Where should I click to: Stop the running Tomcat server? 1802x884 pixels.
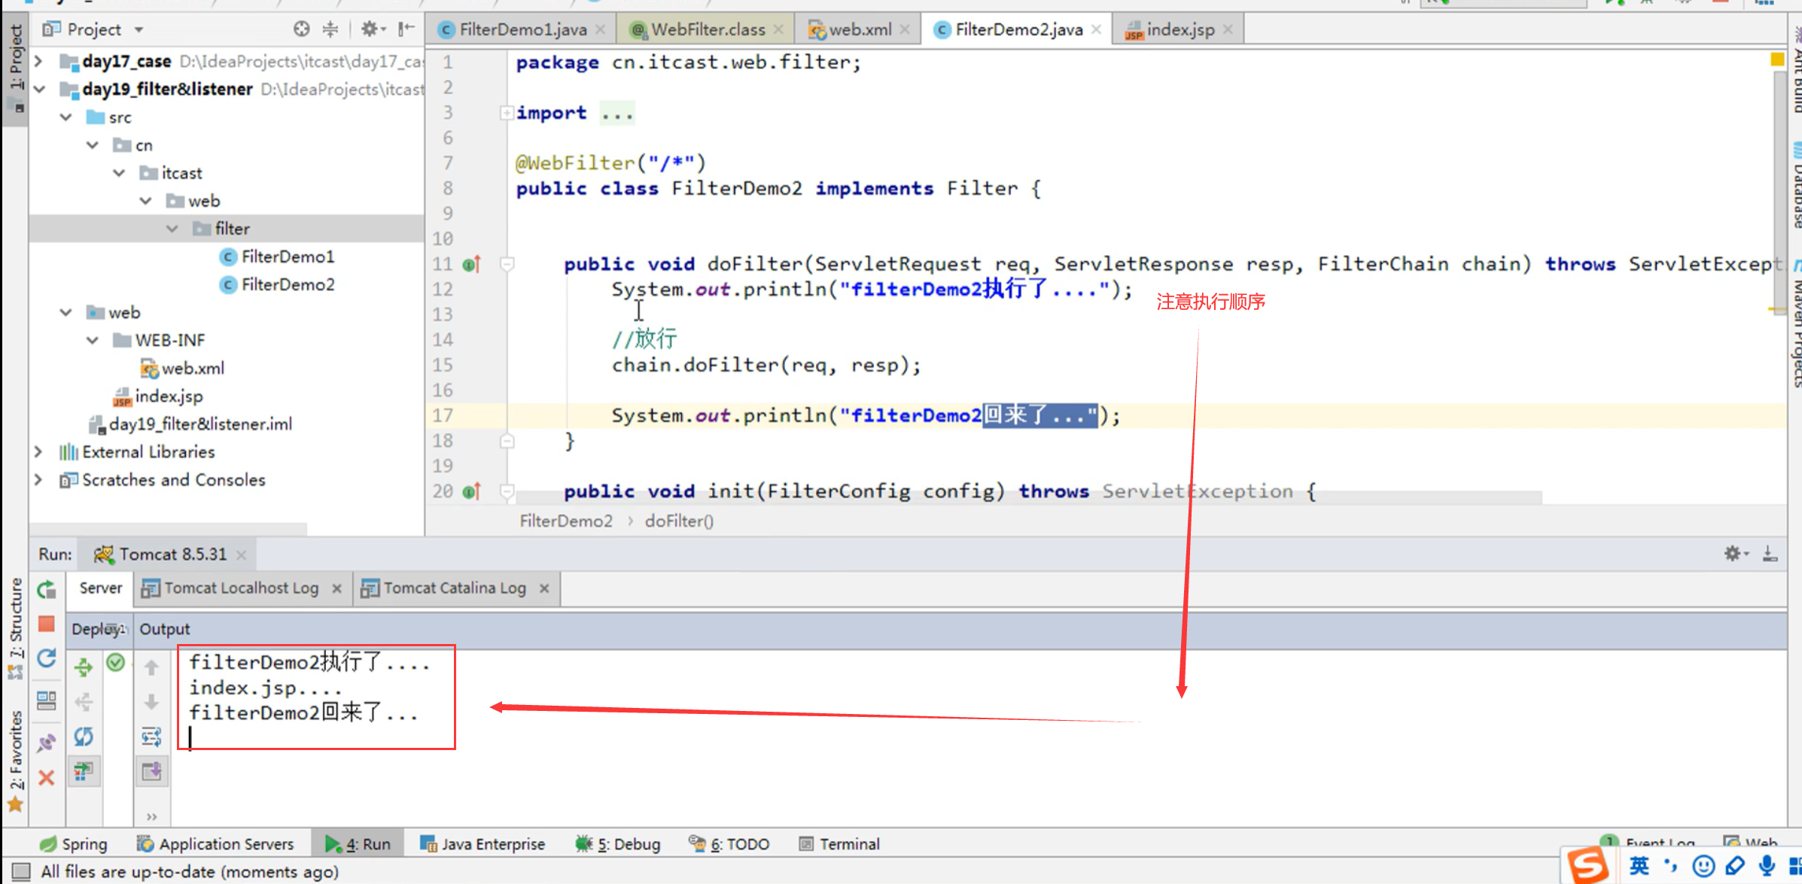pyautogui.click(x=47, y=624)
